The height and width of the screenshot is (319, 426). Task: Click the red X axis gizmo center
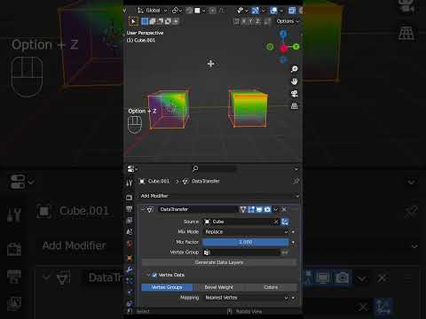click(x=284, y=49)
